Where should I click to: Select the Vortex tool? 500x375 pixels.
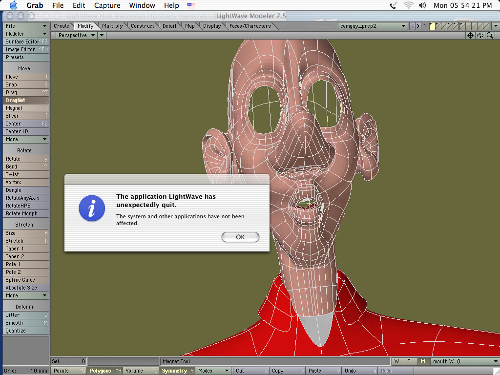pyautogui.click(x=26, y=182)
